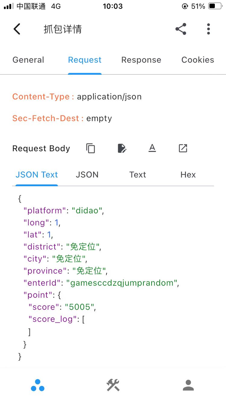Open the Cookies tab
The width and height of the screenshot is (226, 402).
(x=198, y=60)
